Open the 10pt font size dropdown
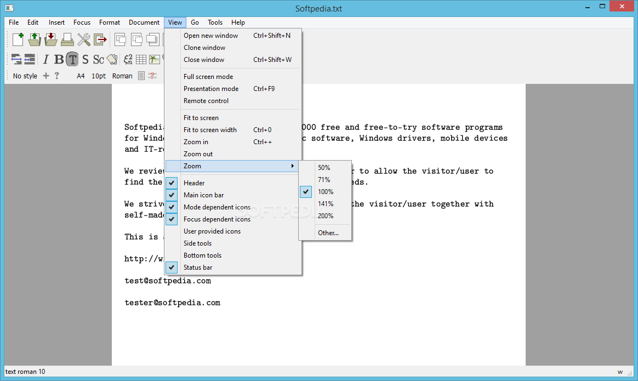 pos(99,76)
